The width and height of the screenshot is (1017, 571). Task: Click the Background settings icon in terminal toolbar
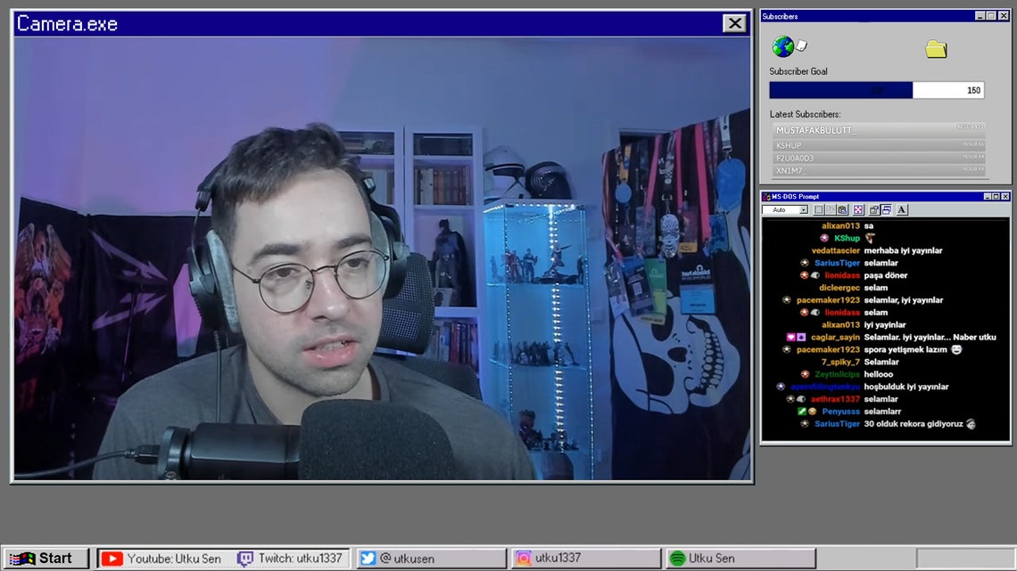(x=885, y=209)
